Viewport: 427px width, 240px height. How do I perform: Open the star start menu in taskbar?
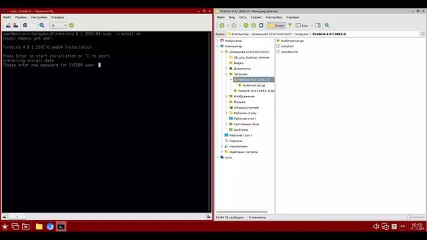coord(5,227)
